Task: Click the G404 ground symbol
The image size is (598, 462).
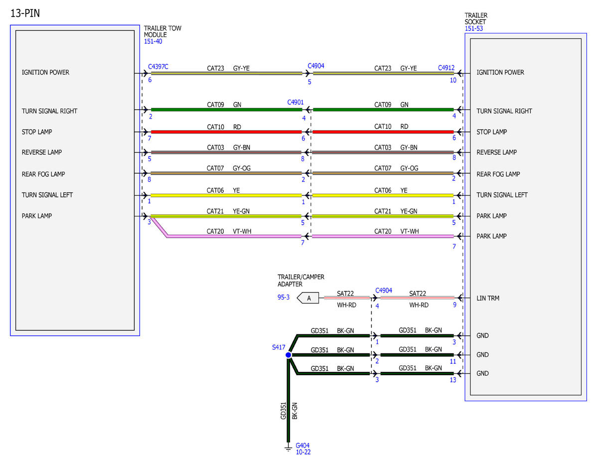Action: click(288, 447)
